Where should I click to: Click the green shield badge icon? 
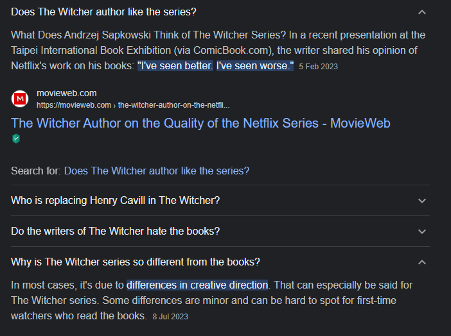pyautogui.click(x=15, y=139)
